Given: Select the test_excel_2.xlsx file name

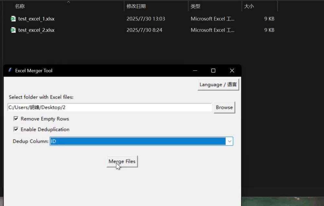Looking at the screenshot, I should 36,30.
